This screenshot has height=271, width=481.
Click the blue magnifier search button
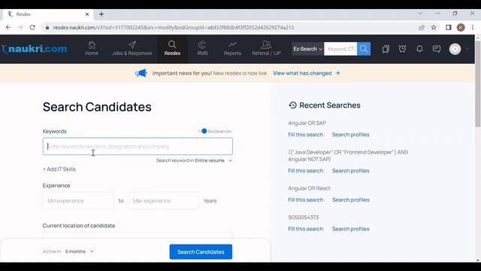(x=364, y=49)
